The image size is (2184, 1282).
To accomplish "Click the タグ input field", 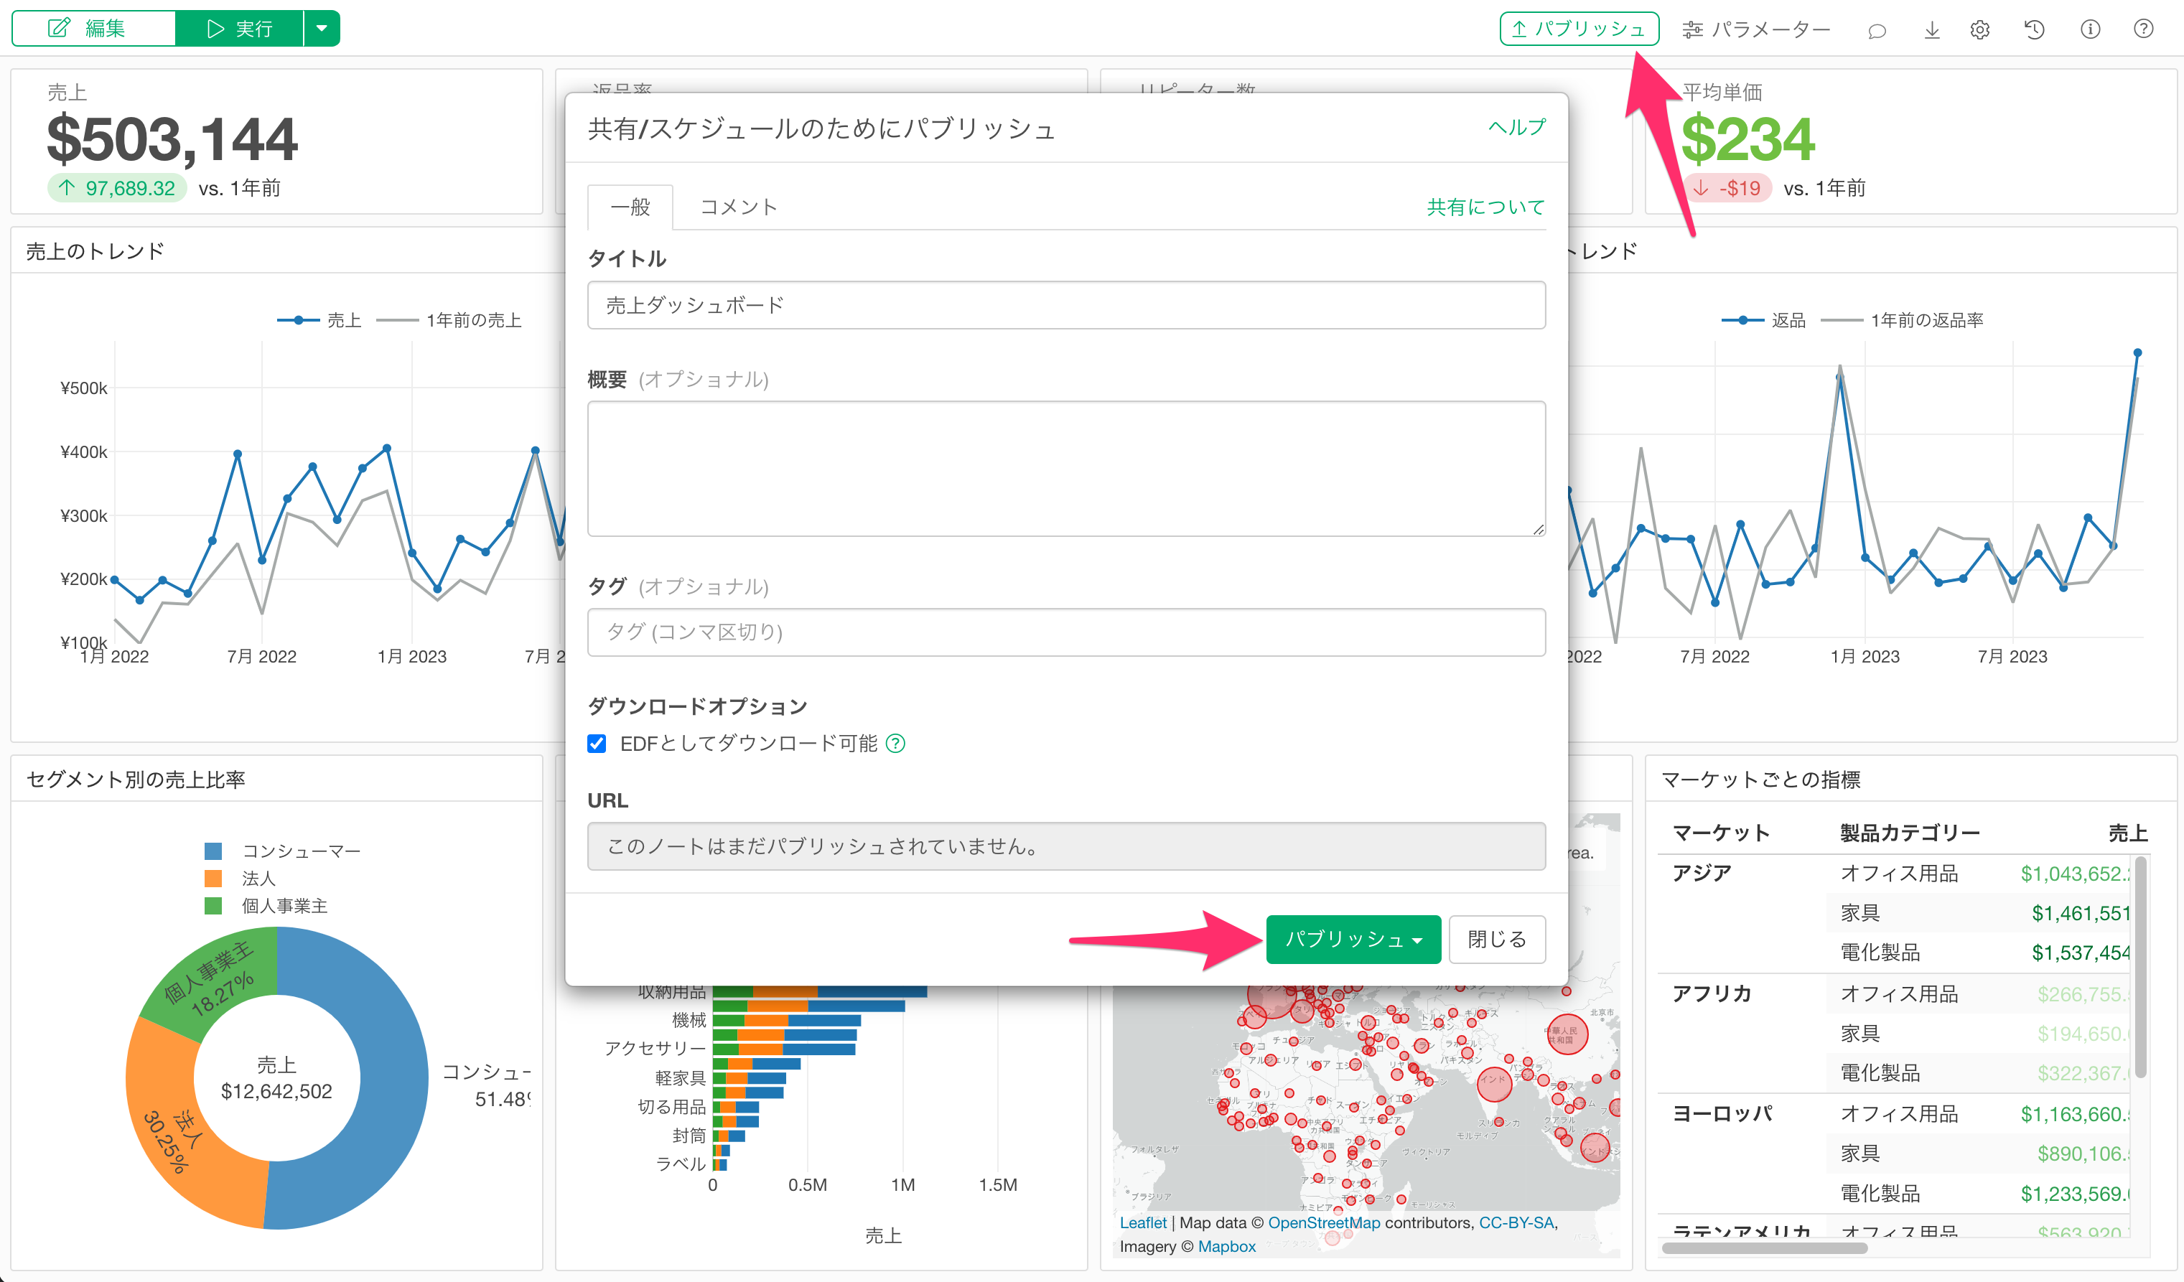I will 1065,632.
